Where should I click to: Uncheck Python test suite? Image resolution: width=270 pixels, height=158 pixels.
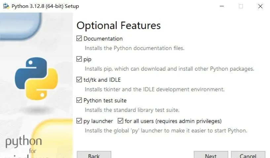tap(79, 100)
